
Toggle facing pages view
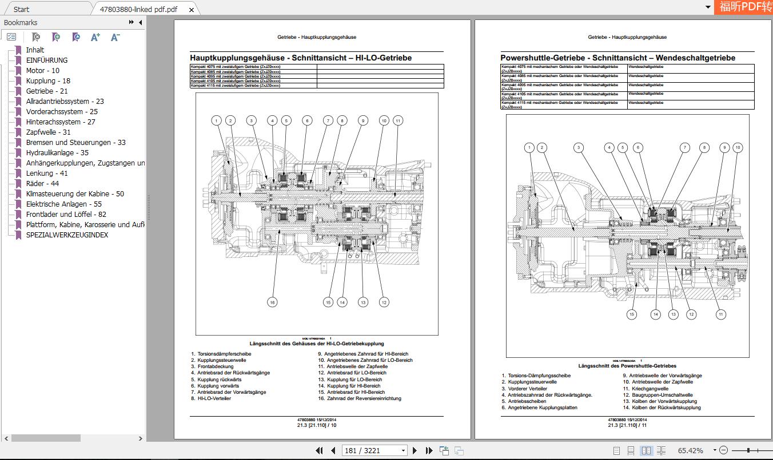pyautogui.click(x=646, y=450)
